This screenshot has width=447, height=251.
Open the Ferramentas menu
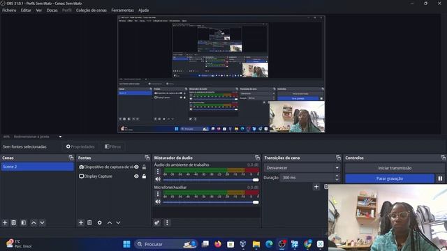click(x=123, y=10)
